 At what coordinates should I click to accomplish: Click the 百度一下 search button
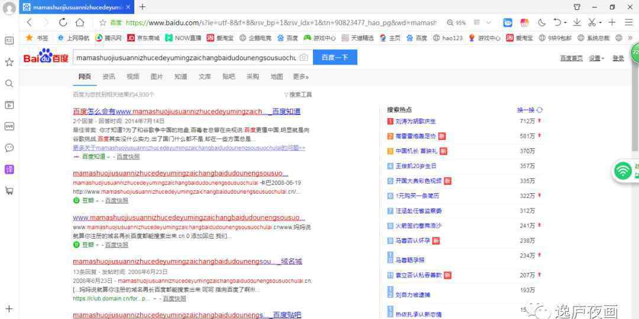335,57
